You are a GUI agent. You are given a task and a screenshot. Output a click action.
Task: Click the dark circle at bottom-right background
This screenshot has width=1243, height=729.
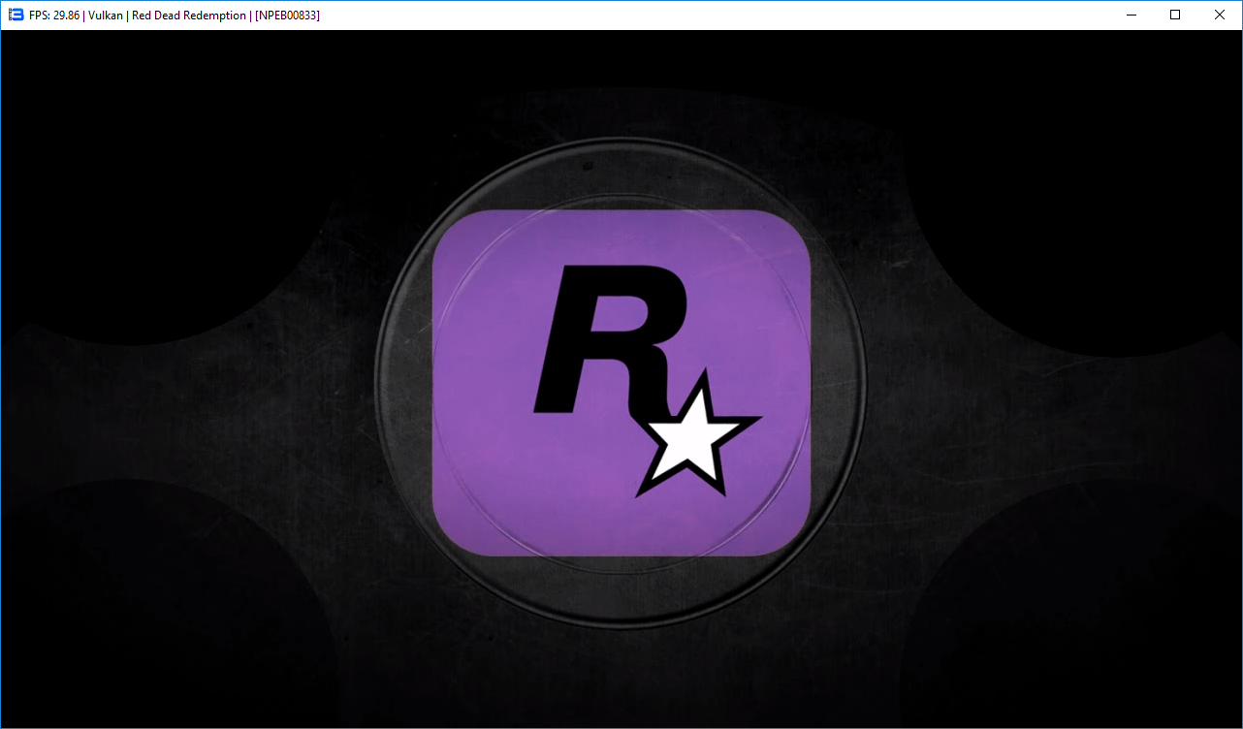(1076, 620)
